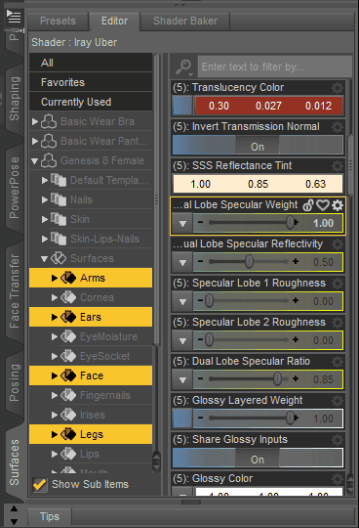Open Invert Transmission Normal settings gear
Viewport: 359px width, 528px height.
click(x=338, y=127)
